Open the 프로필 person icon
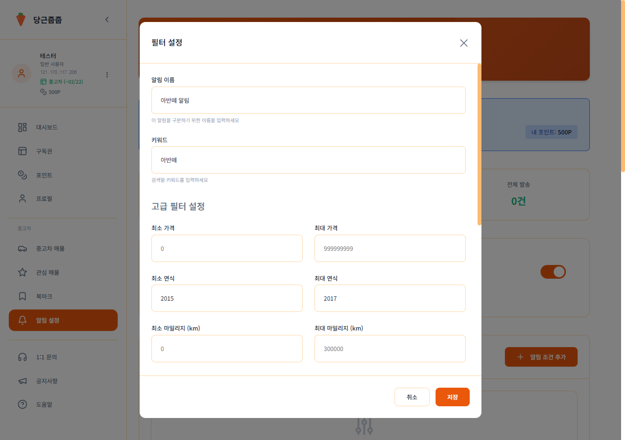This screenshot has width=625, height=440. pyautogui.click(x=22, y=198)
